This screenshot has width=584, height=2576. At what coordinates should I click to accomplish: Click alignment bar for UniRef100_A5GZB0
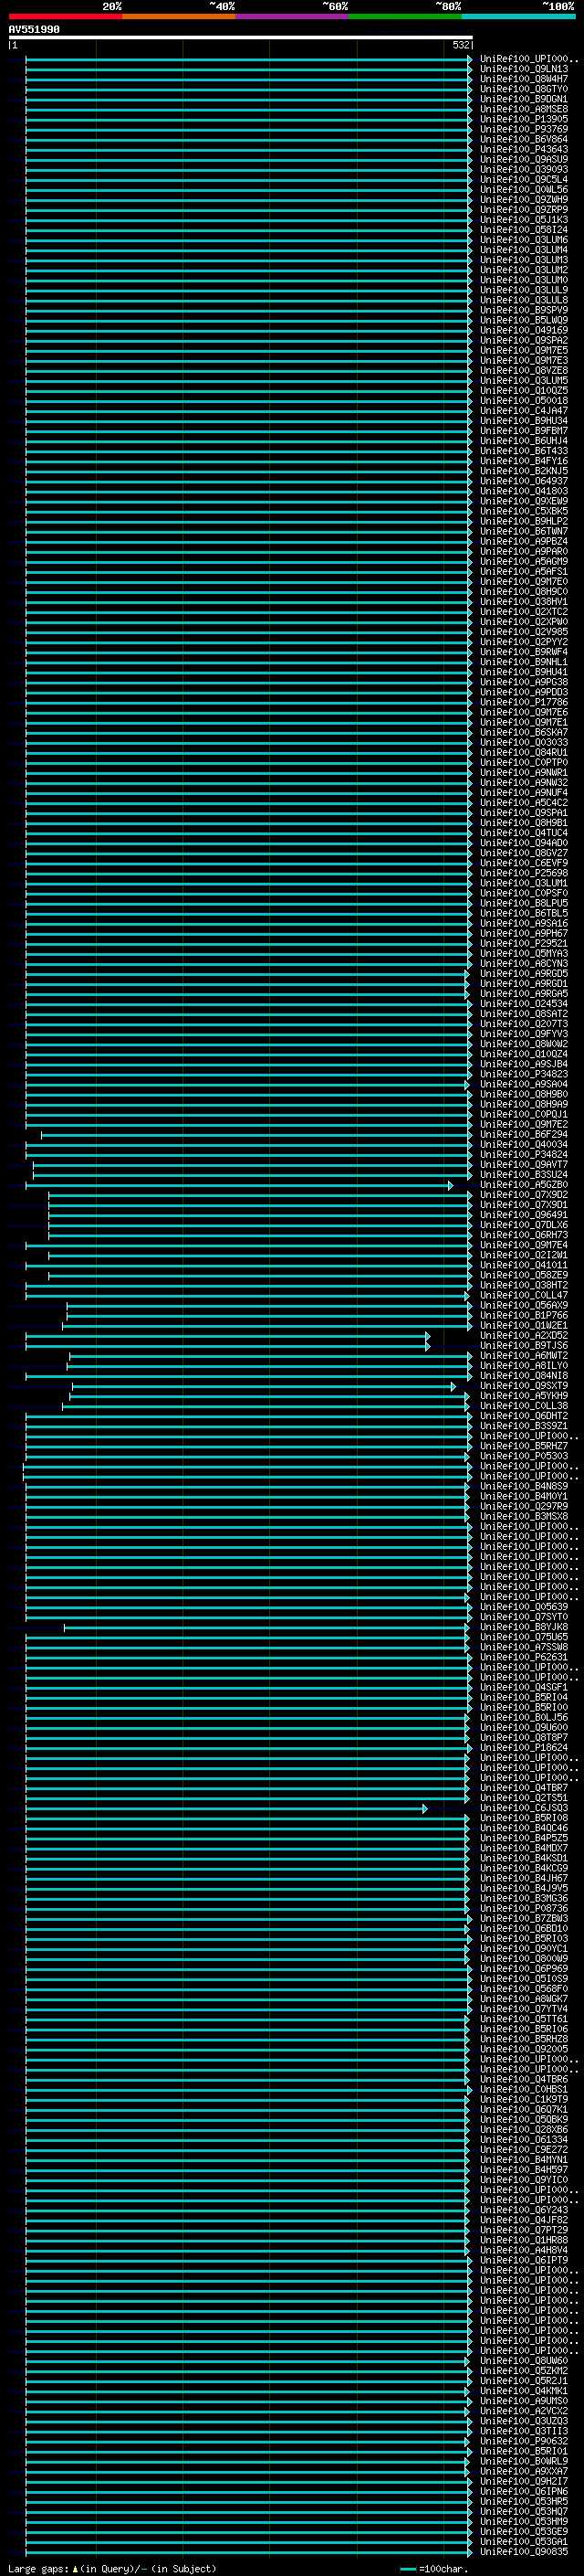(238, 1185)
